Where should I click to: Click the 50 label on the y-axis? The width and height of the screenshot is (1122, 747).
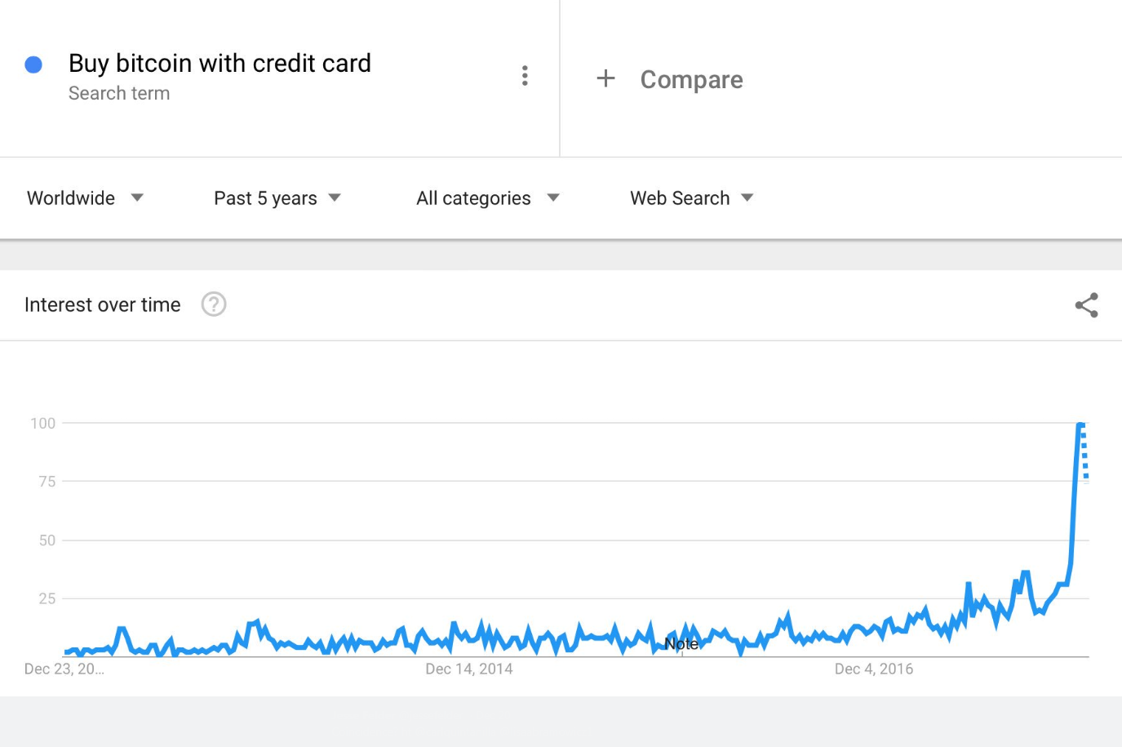tap(47, 540)
